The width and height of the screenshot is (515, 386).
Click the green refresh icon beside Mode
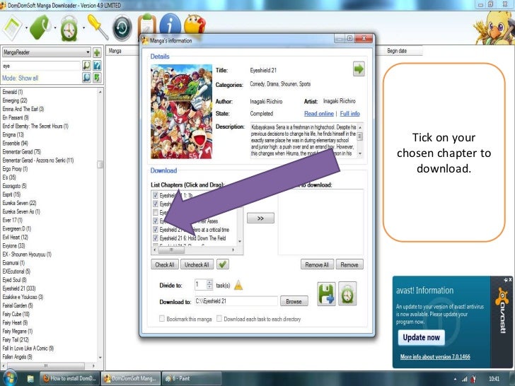click(97, 78)
